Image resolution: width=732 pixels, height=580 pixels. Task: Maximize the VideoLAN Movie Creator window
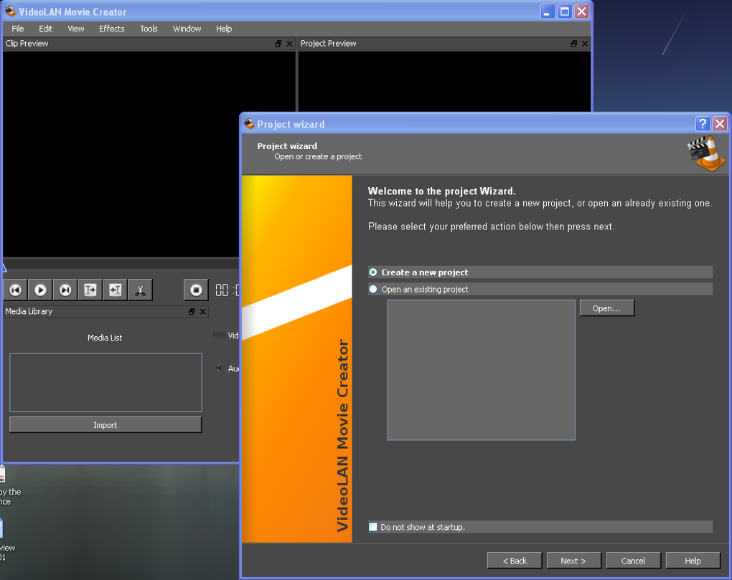(x=564, y=11)
